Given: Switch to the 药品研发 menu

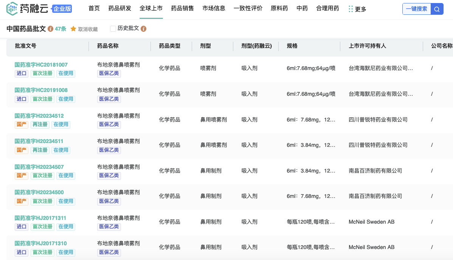Looking at the screenshot, I should point(119,8).
